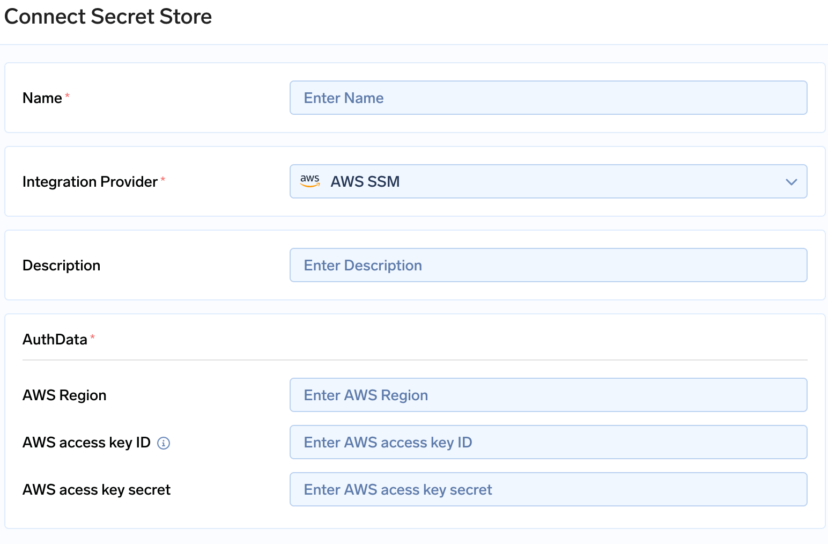Screen dimensions: 828x544
Task: Focus the Enter Description field
Action: click(x=548, y=265)
